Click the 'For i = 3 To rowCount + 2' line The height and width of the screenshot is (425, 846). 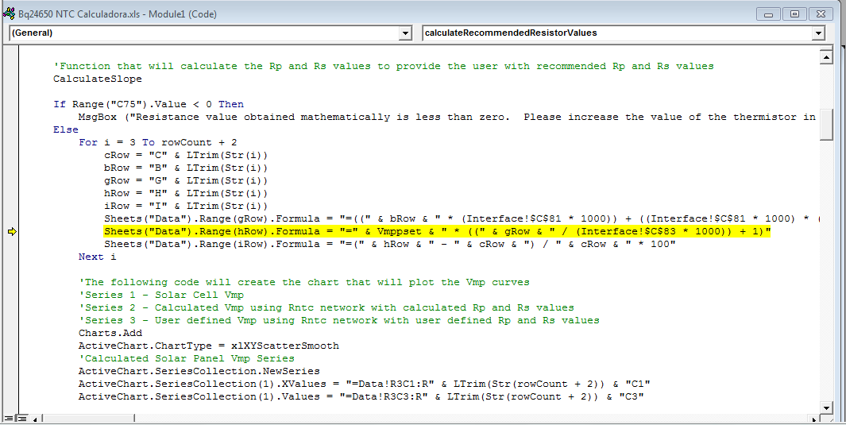(x=157, y=142)
